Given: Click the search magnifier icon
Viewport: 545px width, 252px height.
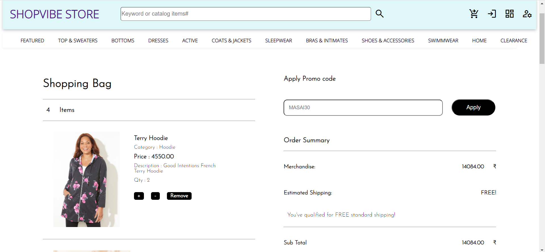Looking at the screenshot, I should [380, 14].
